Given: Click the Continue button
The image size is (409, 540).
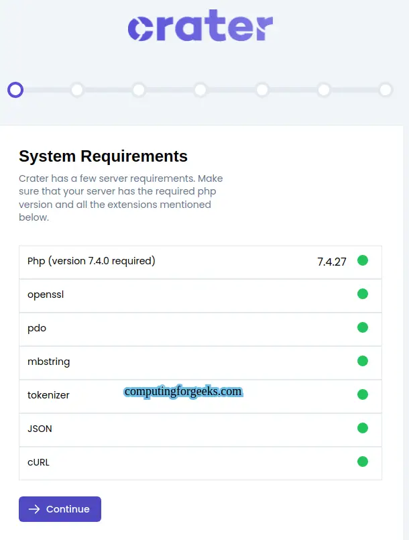Looking at the screenshot, I should [60, 509].
